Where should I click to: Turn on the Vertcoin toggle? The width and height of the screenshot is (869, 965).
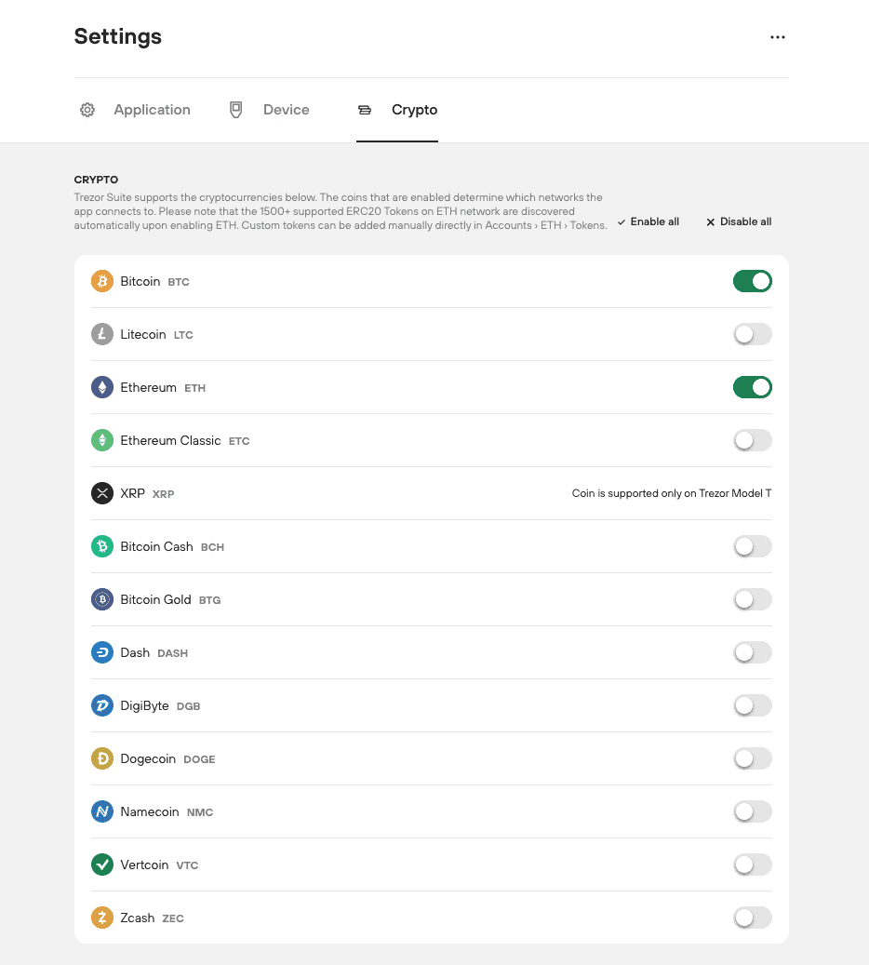(x=752, y=864)
